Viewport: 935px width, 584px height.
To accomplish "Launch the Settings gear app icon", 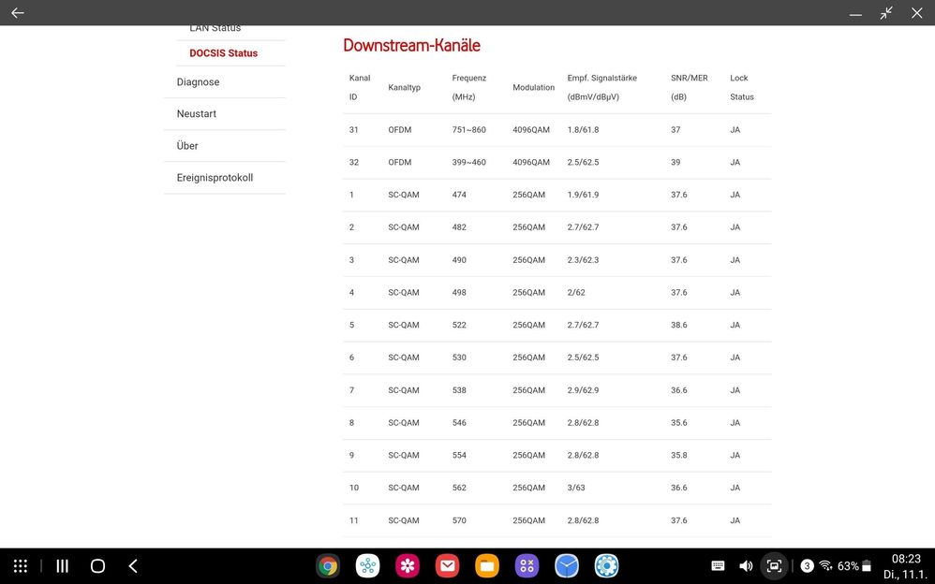I will pyautogui.click(x=606, y=565).
